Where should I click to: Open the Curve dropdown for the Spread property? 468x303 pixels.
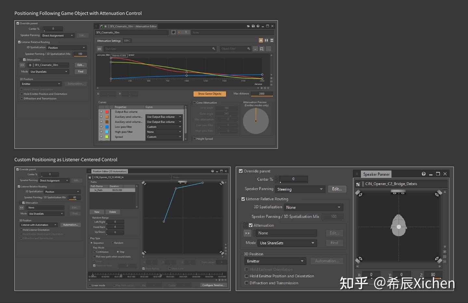164,137
